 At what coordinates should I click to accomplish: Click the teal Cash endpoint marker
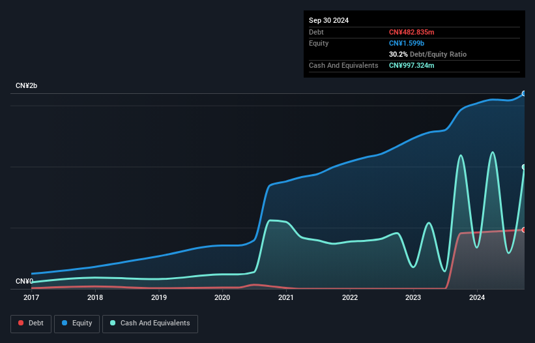click(524, 167)
